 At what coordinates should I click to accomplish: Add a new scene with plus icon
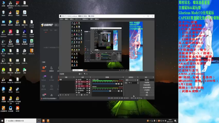(60, 95)
